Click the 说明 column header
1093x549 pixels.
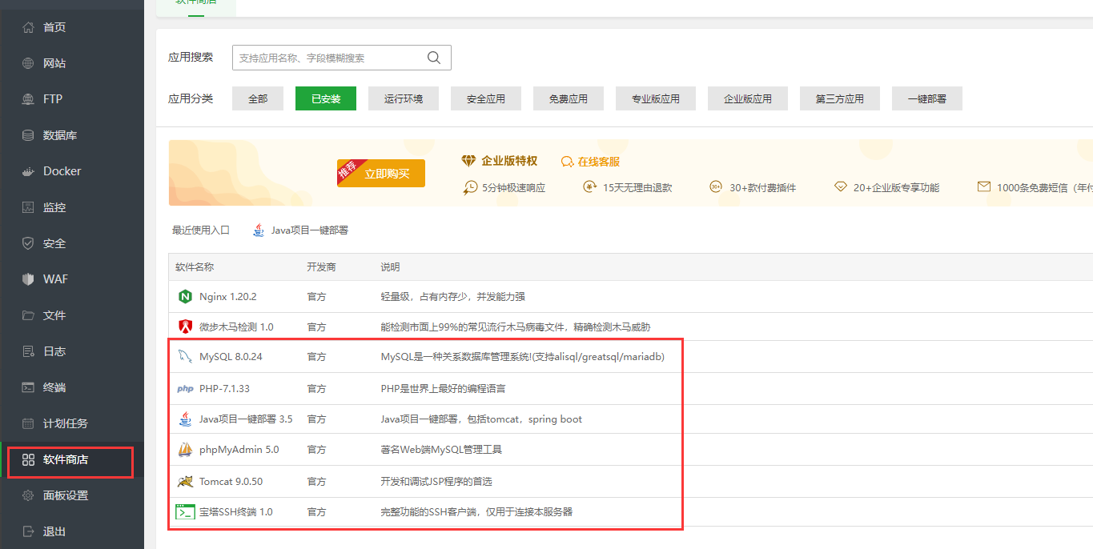coord(390,267)
